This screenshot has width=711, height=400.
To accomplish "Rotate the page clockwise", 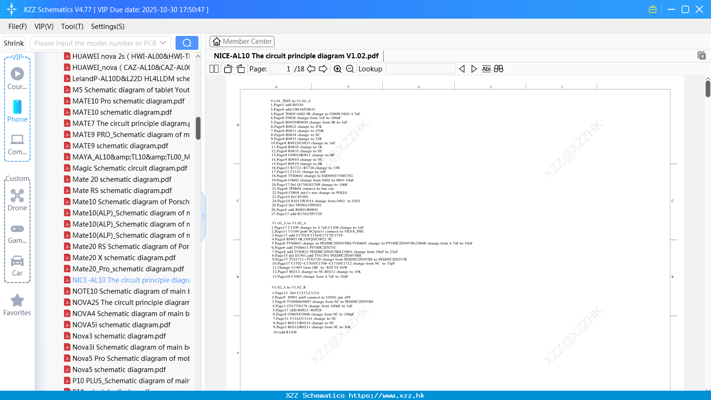I will click(x=240, y=69).
